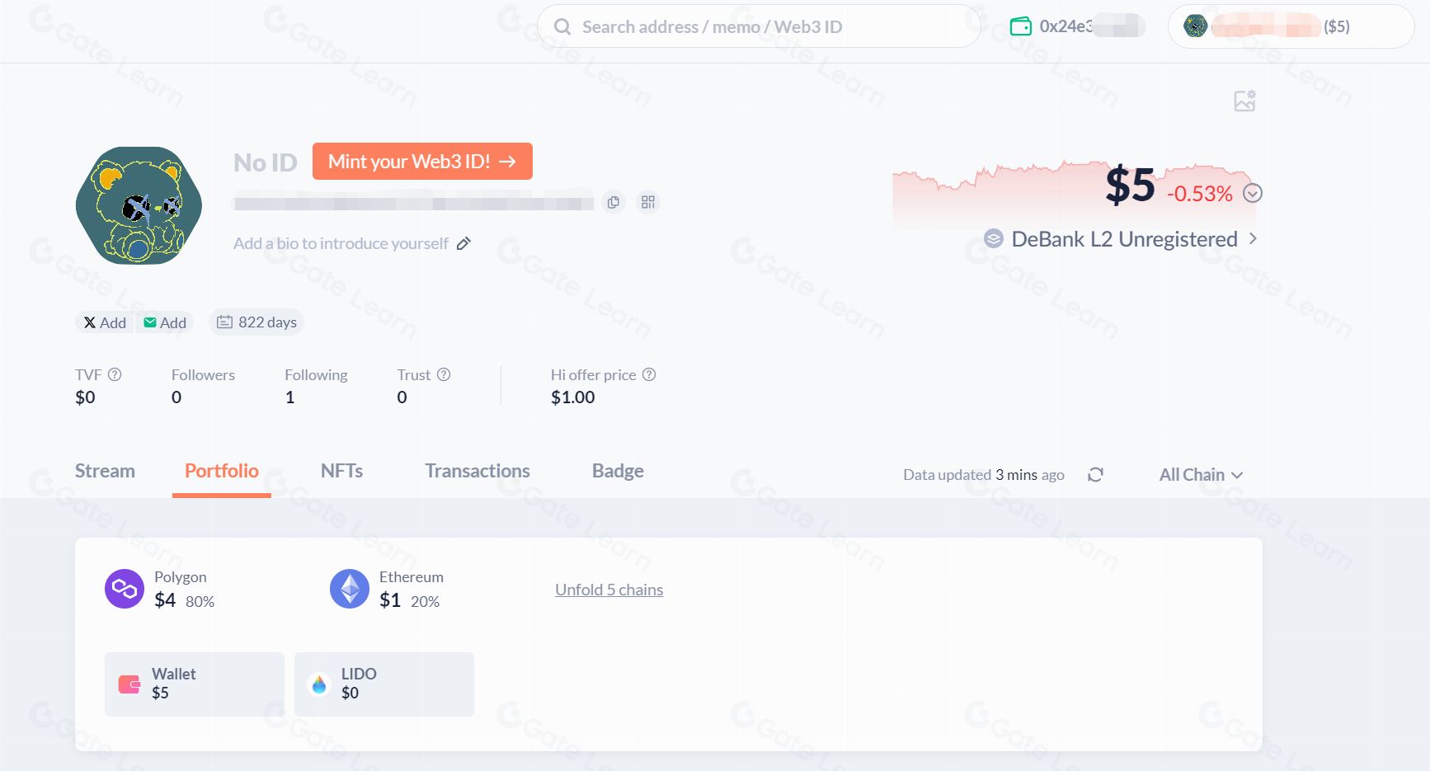1430x771 pixels.
Task: Open the Transactions tab
Action: 477,471
